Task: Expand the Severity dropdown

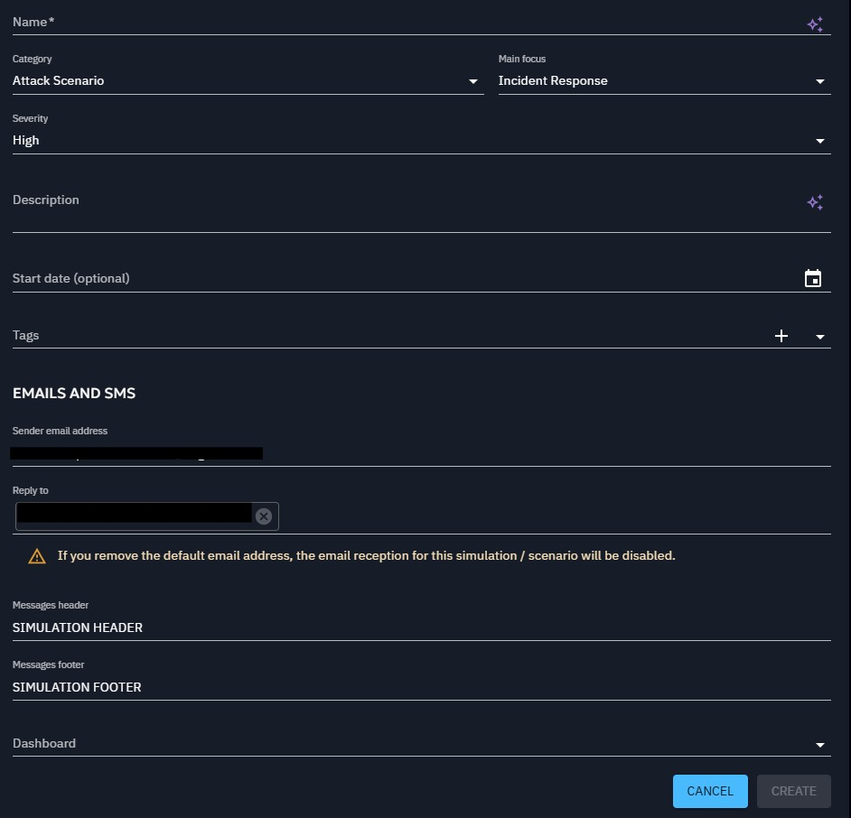Action: click(x=819, y=141)
